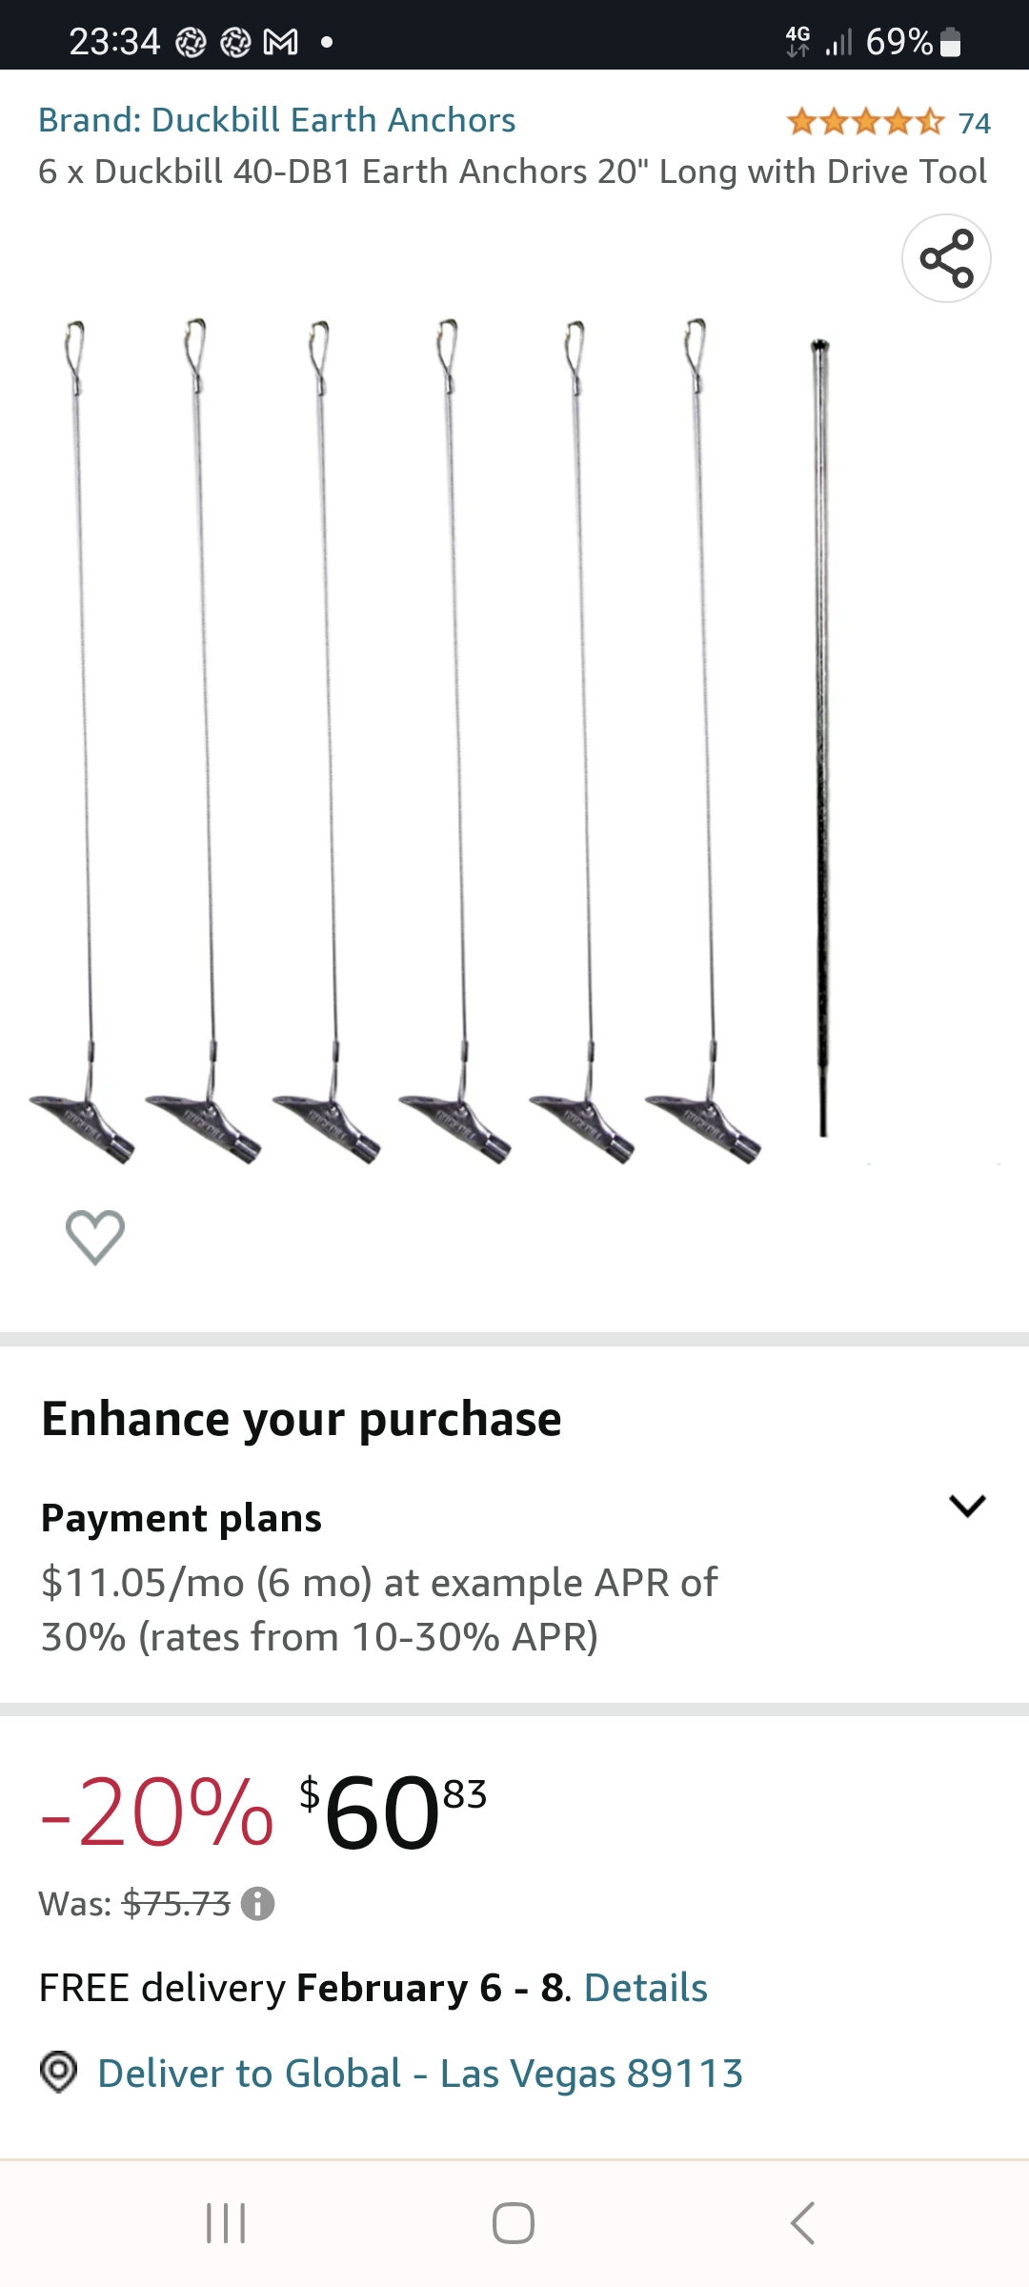
Task: Tap the battery indicator in status bar
Action: (950, 42)
